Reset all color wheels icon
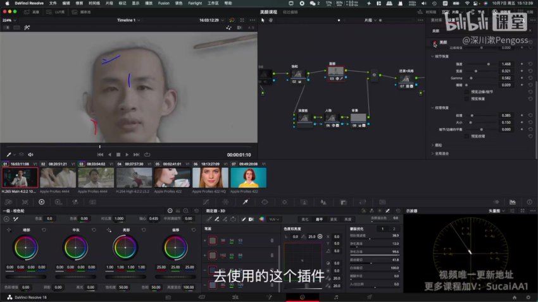538x302 pixels. tap(196, 211)
